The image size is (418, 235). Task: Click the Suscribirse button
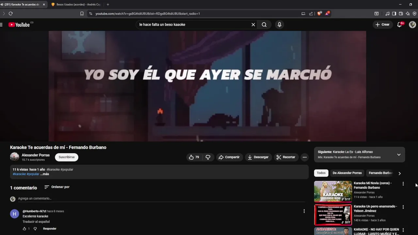[x=67, y=157]
